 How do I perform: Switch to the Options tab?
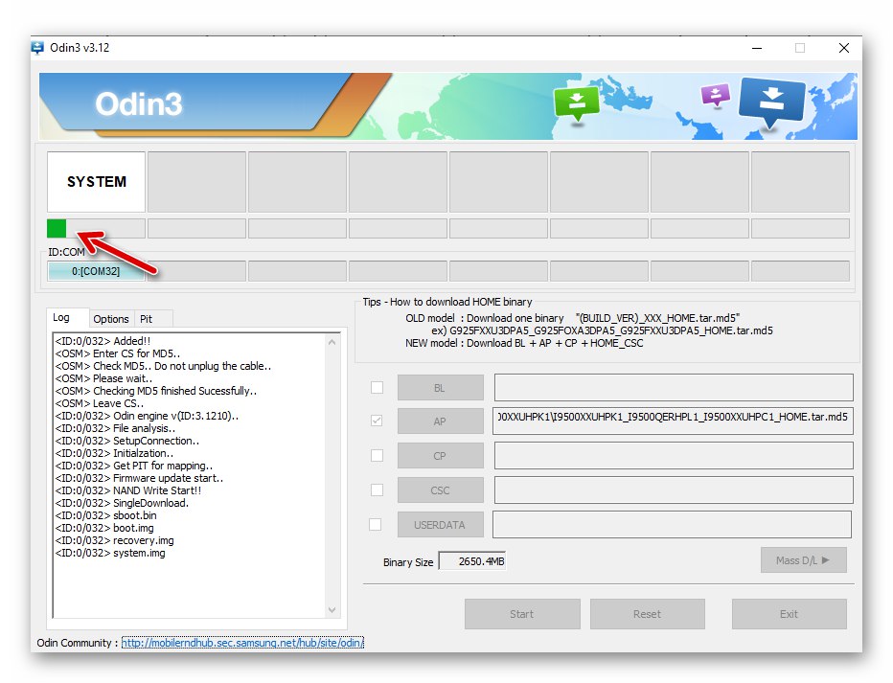coord(111,318)
